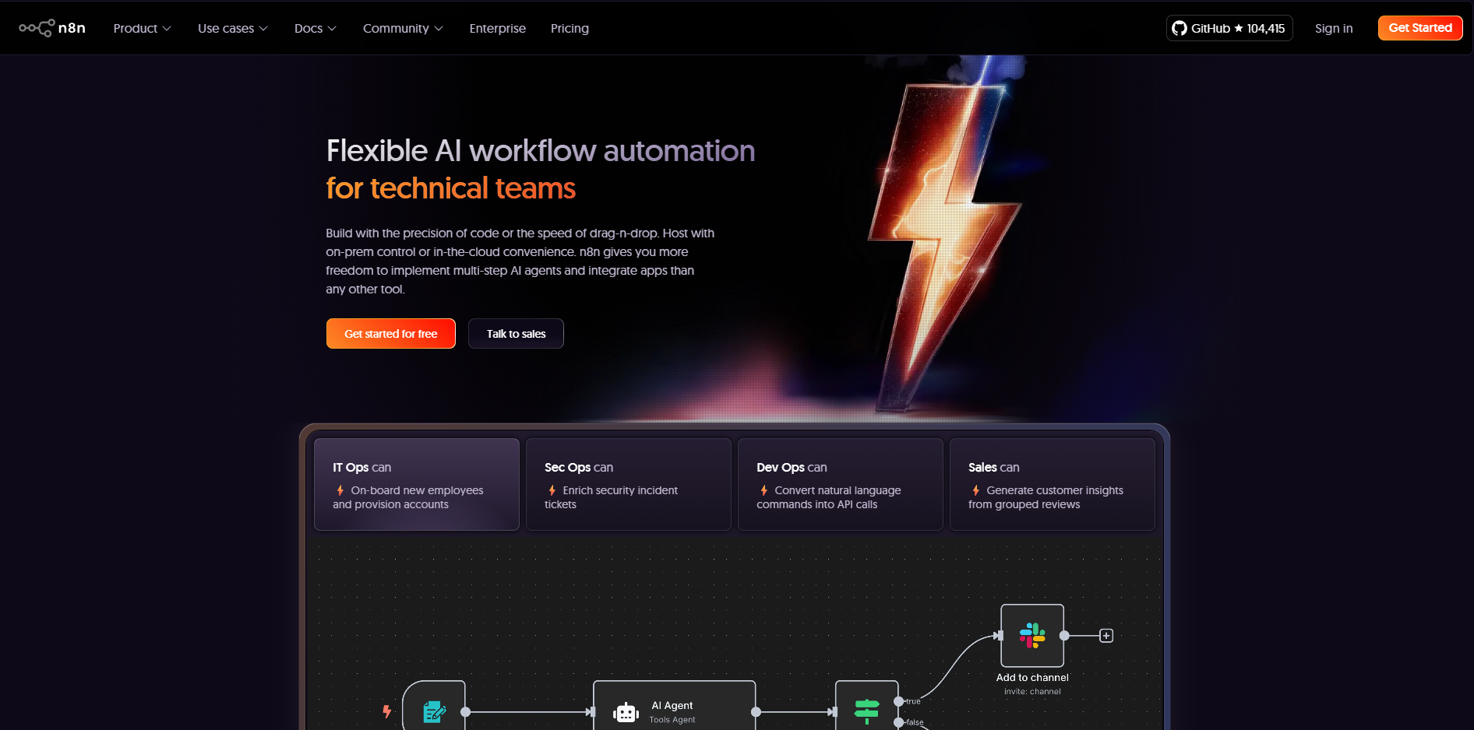Open the AI Agent node
Screen dimensions: 1474x730
(x=674, y=708)
